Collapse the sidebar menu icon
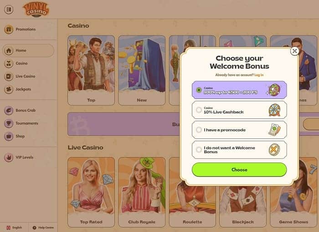319x232 pixels. tap(9, 10)
